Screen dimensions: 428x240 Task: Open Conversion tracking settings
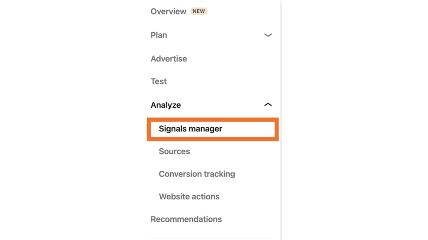197,174
